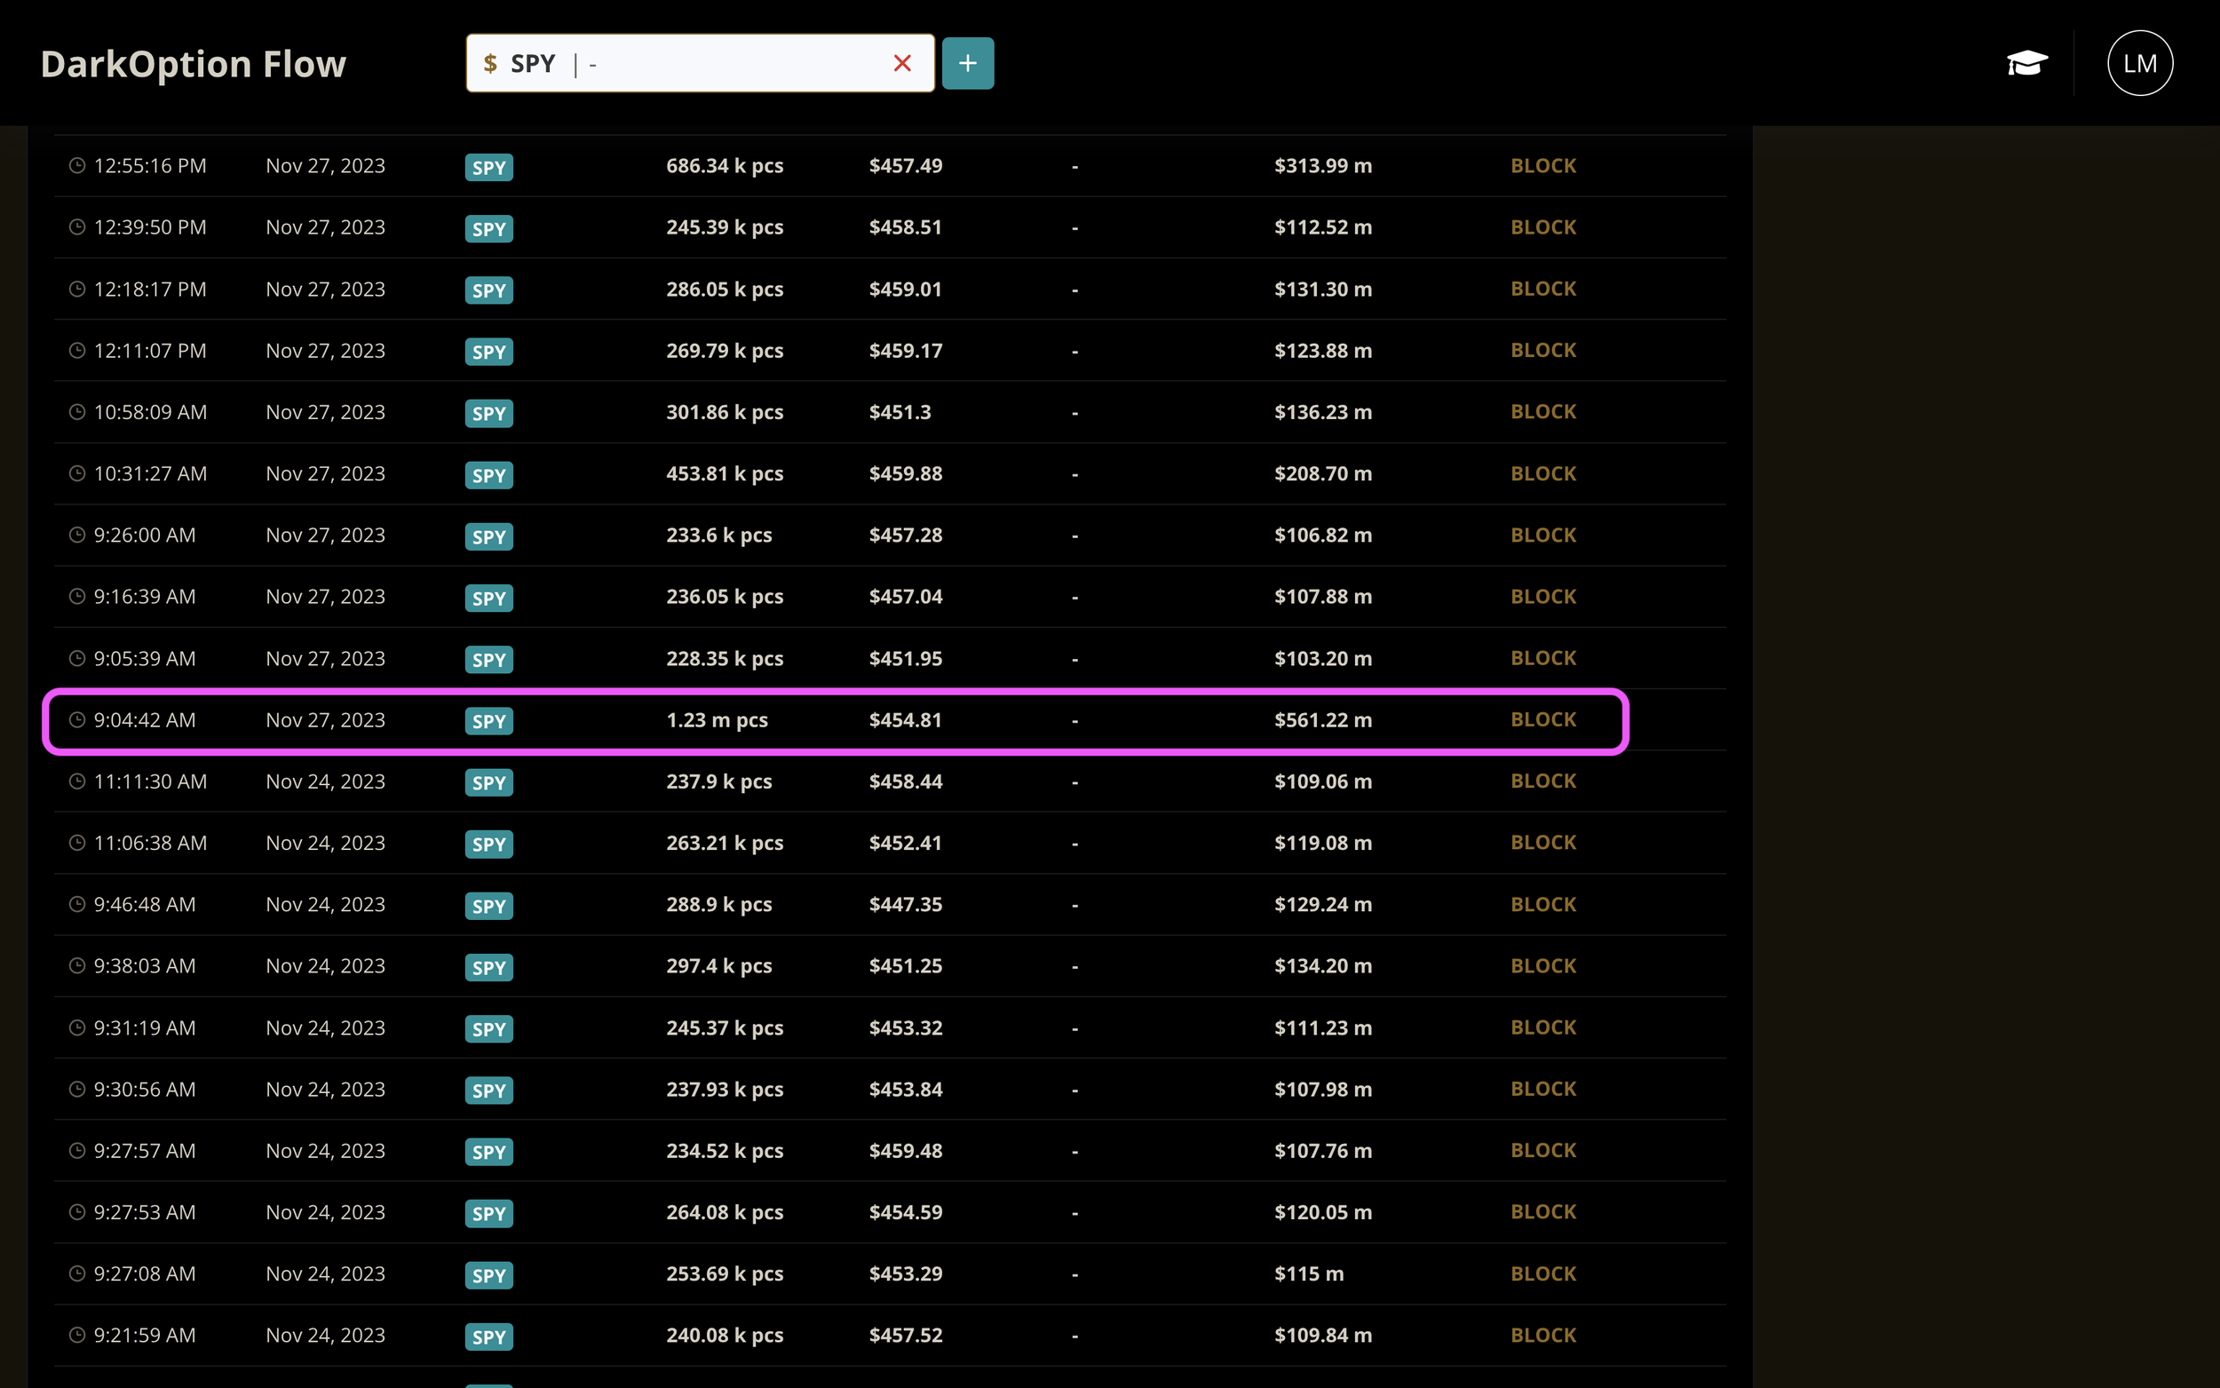Open the LM user profile avatar
The image size is (2220, 1388).
click(2139, 63)
